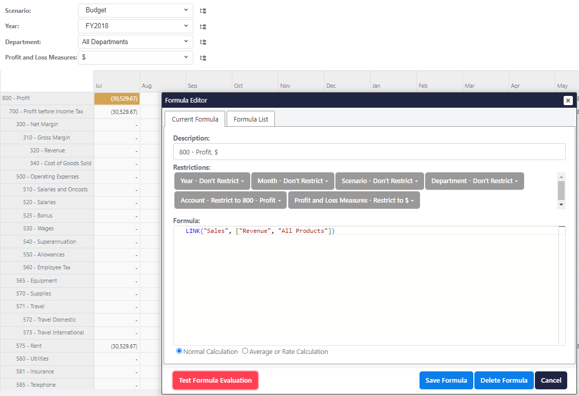Click scroll-down arrow in Restrictions scrollbar
579x396 pixels.
coord(561,205)
